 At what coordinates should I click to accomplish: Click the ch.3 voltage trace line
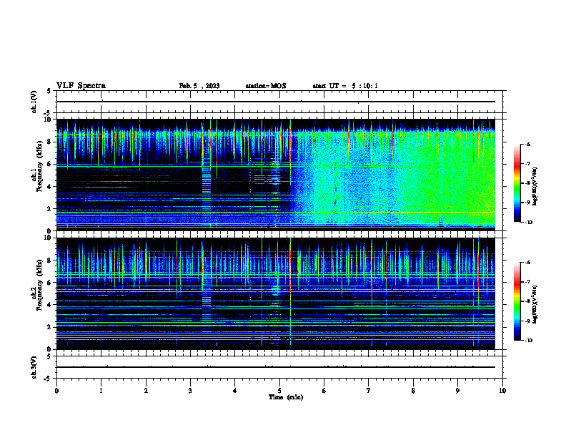[276, 367]
